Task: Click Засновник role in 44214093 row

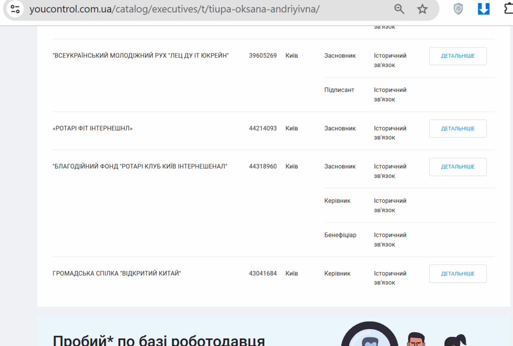Action: coord(340,128)
